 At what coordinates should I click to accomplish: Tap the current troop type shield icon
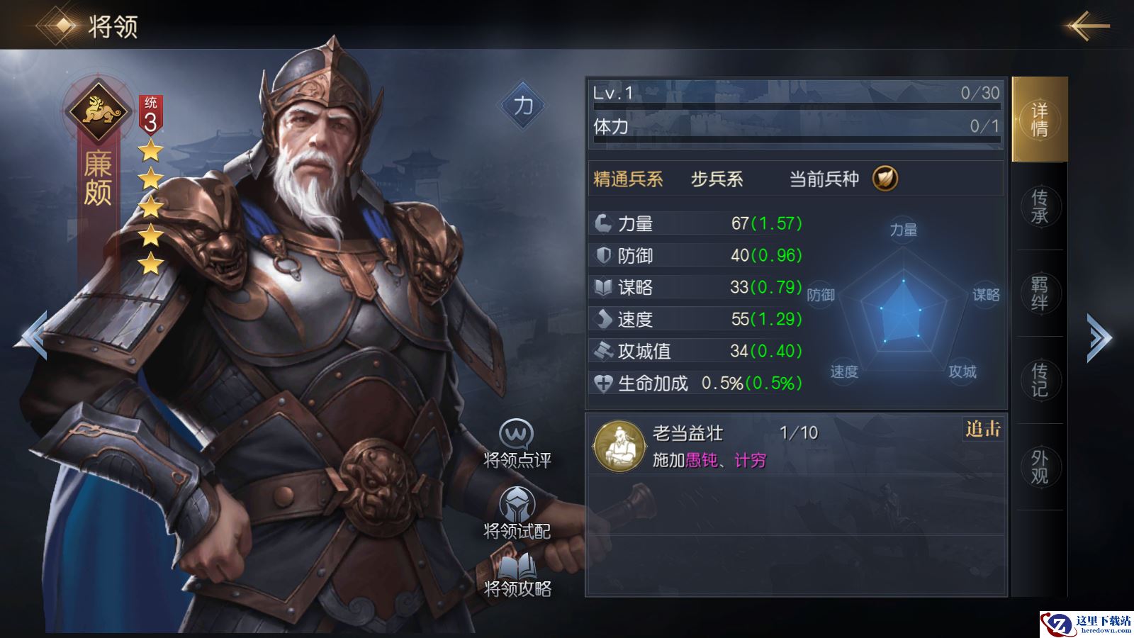[885, 178]
